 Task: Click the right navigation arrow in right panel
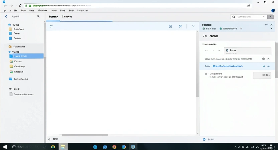tap(219, 51)
